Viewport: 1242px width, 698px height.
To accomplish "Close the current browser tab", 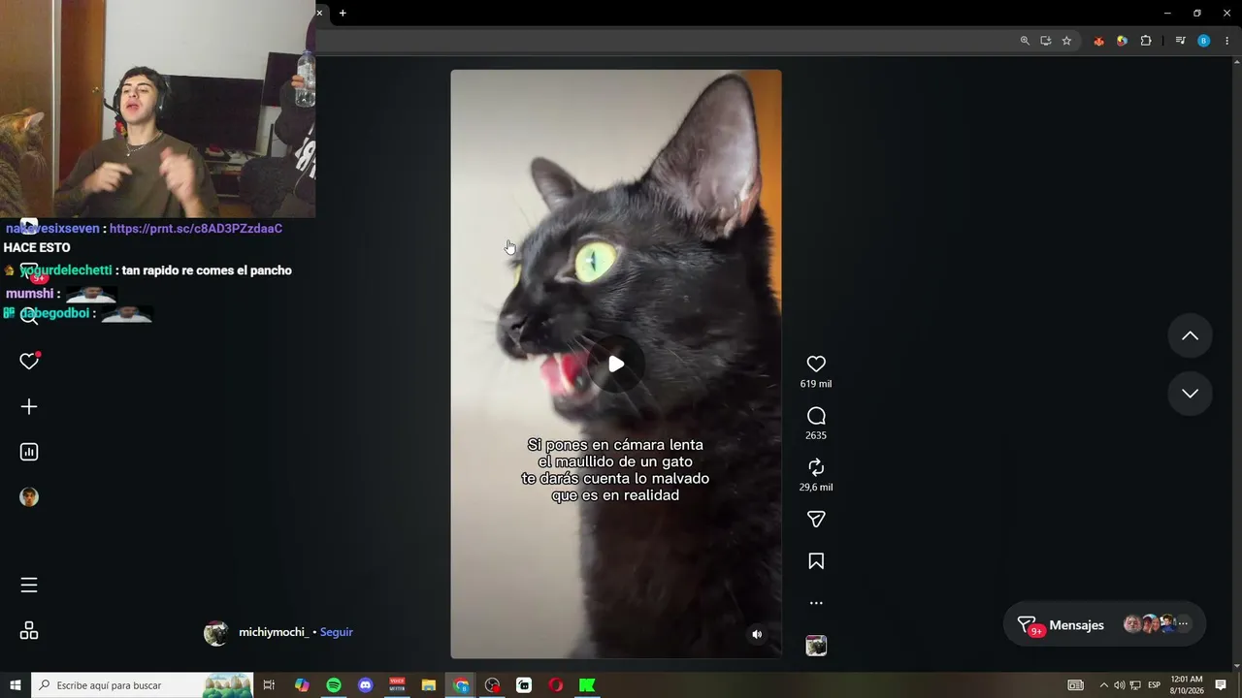I will coord(319,13).
